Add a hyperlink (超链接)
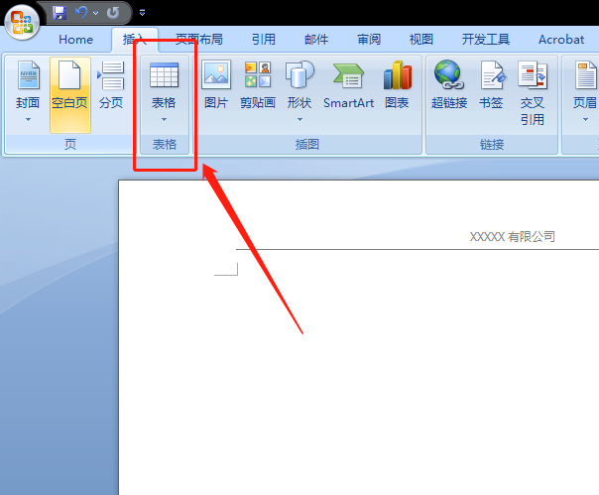The image size is (599, 495). pos(449,85)
